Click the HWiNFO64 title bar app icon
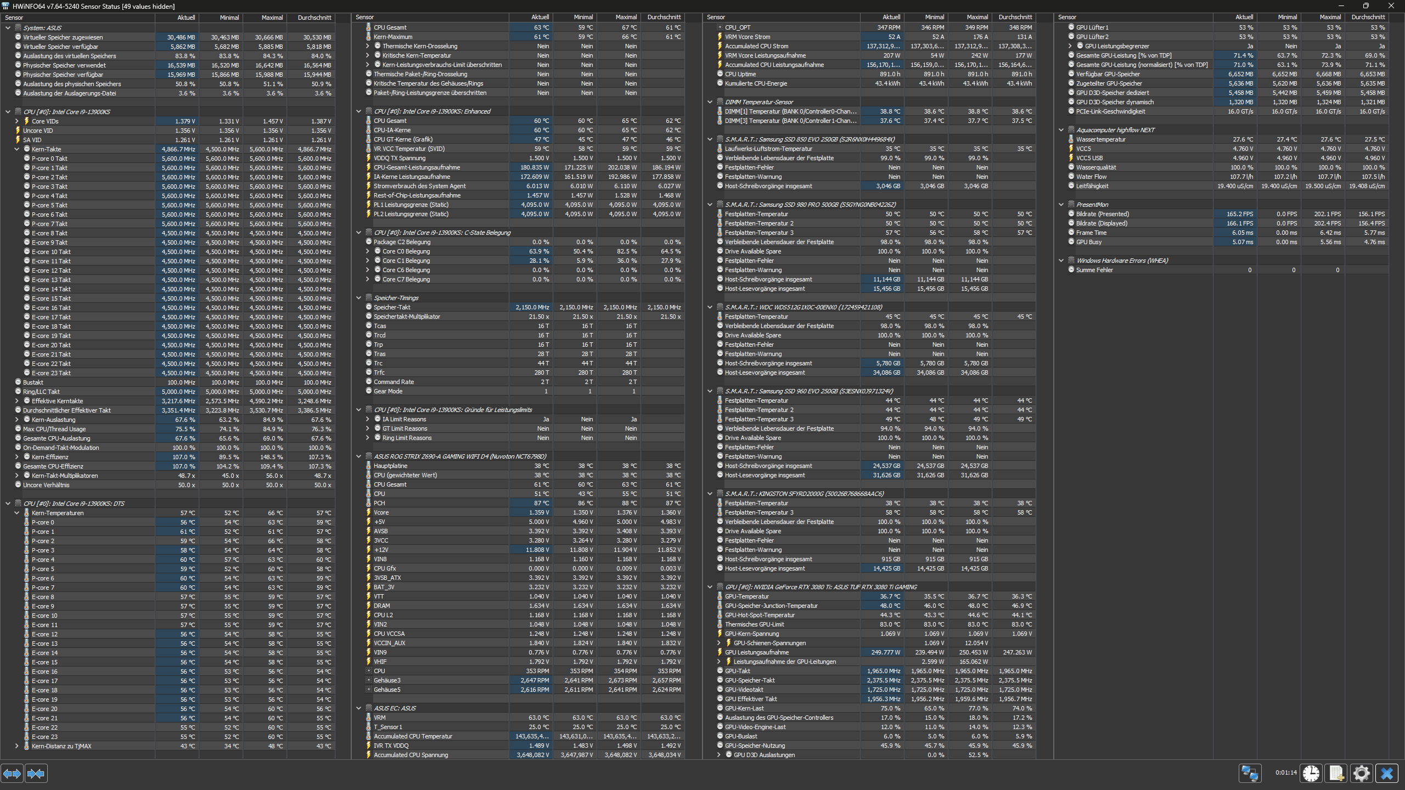Screen dimensions: 1405x790 (x=6, y=6)
